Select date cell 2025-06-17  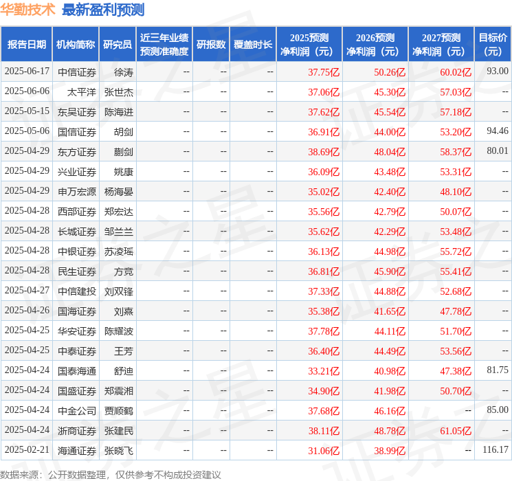click(27, 71)
